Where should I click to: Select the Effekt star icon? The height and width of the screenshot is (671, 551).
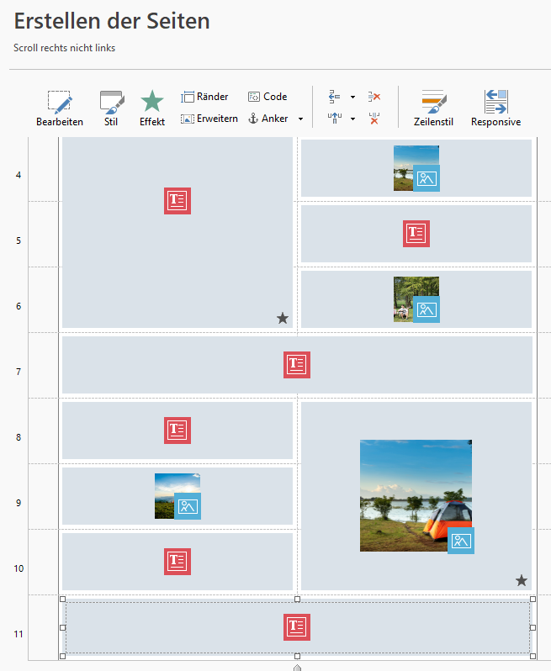coord(152,109)
